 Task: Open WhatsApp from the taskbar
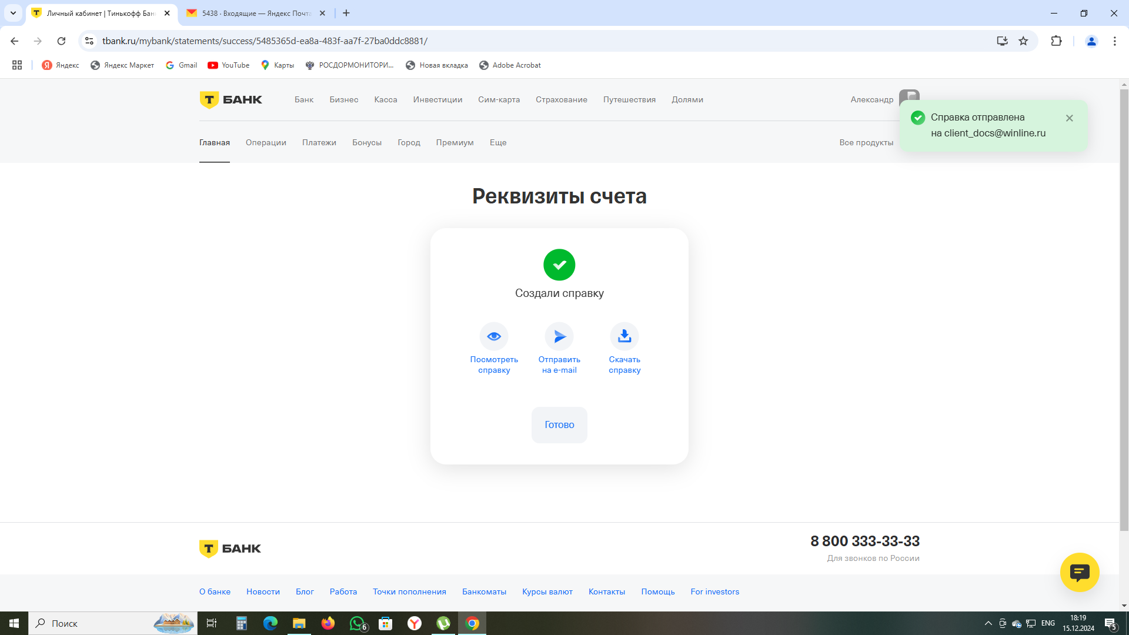pos(357,623)
